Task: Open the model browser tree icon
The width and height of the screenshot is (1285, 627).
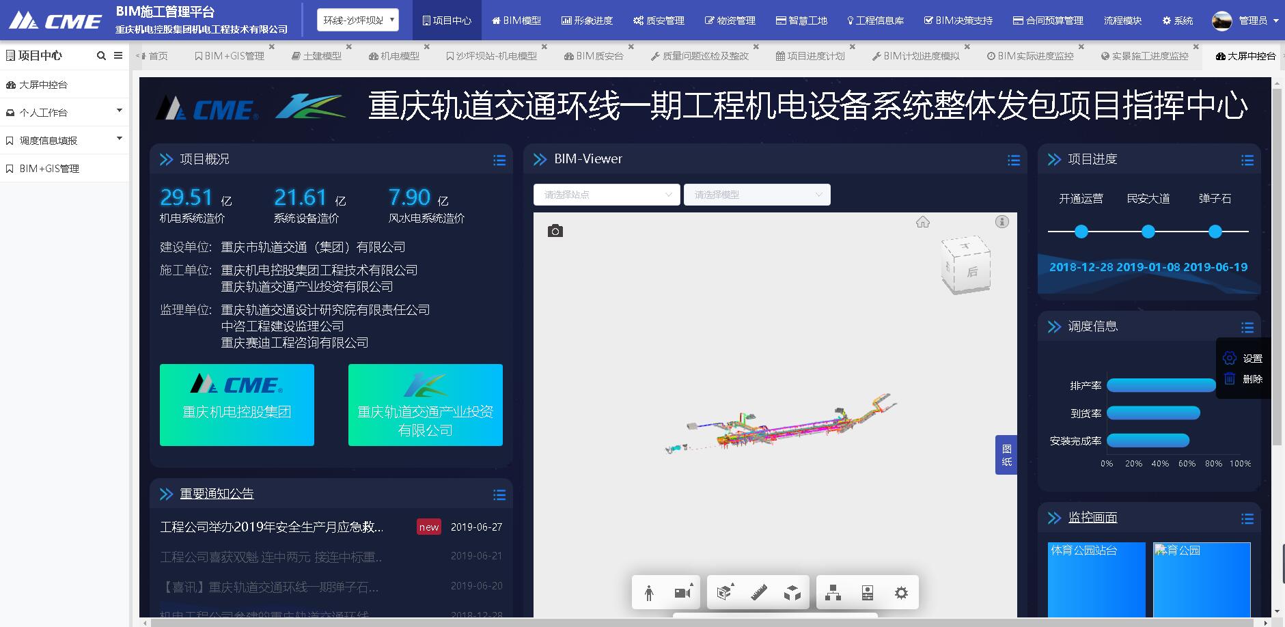Action: (x=833, y=593)
